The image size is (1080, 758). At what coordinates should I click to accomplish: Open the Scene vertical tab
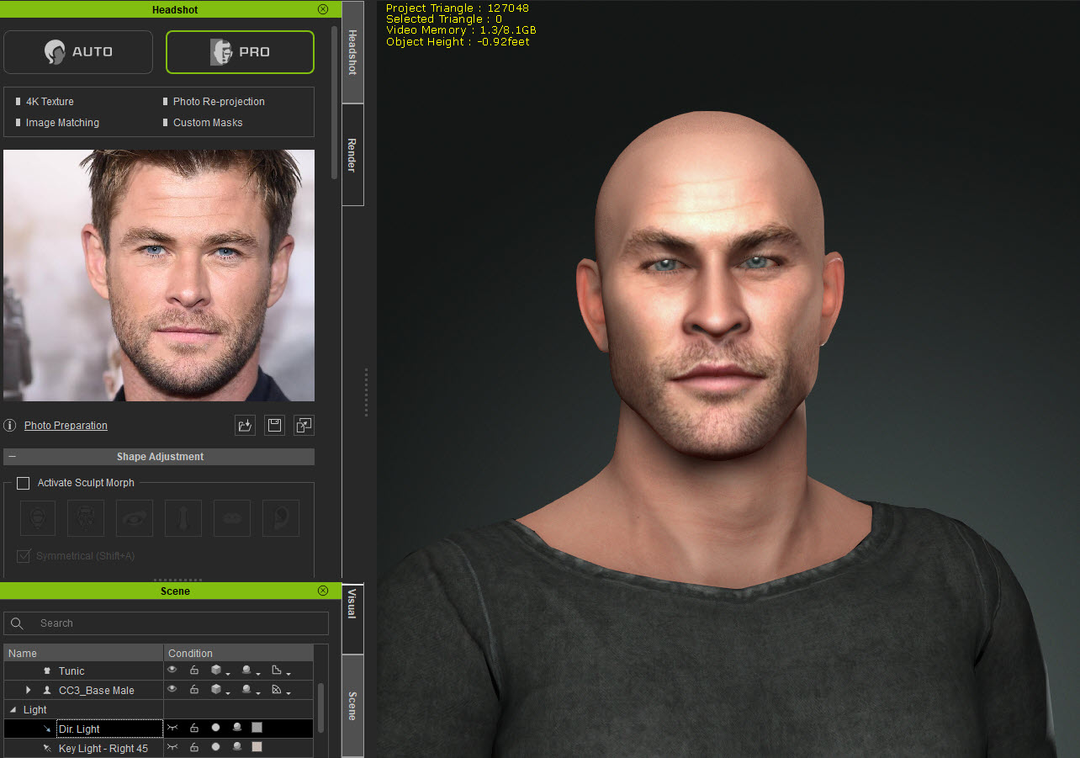point(352,706)
